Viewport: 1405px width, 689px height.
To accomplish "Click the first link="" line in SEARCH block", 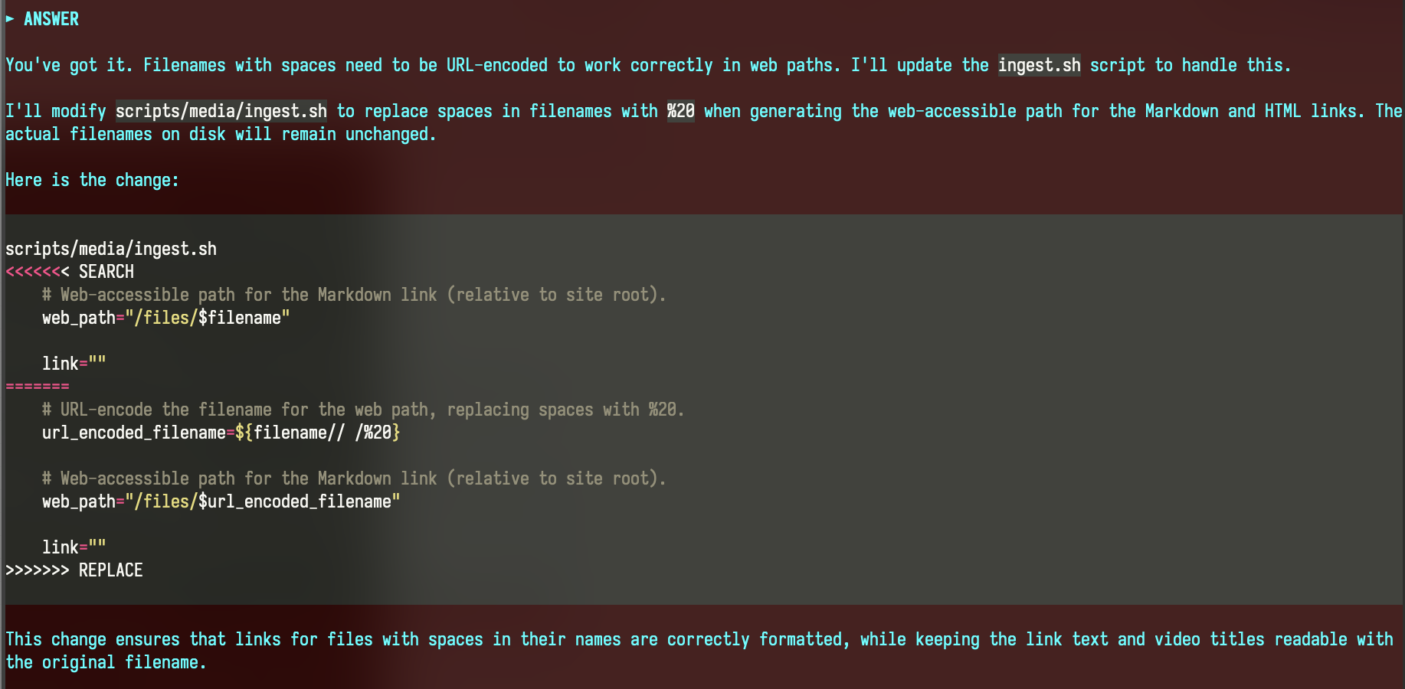I will point(74,364).
